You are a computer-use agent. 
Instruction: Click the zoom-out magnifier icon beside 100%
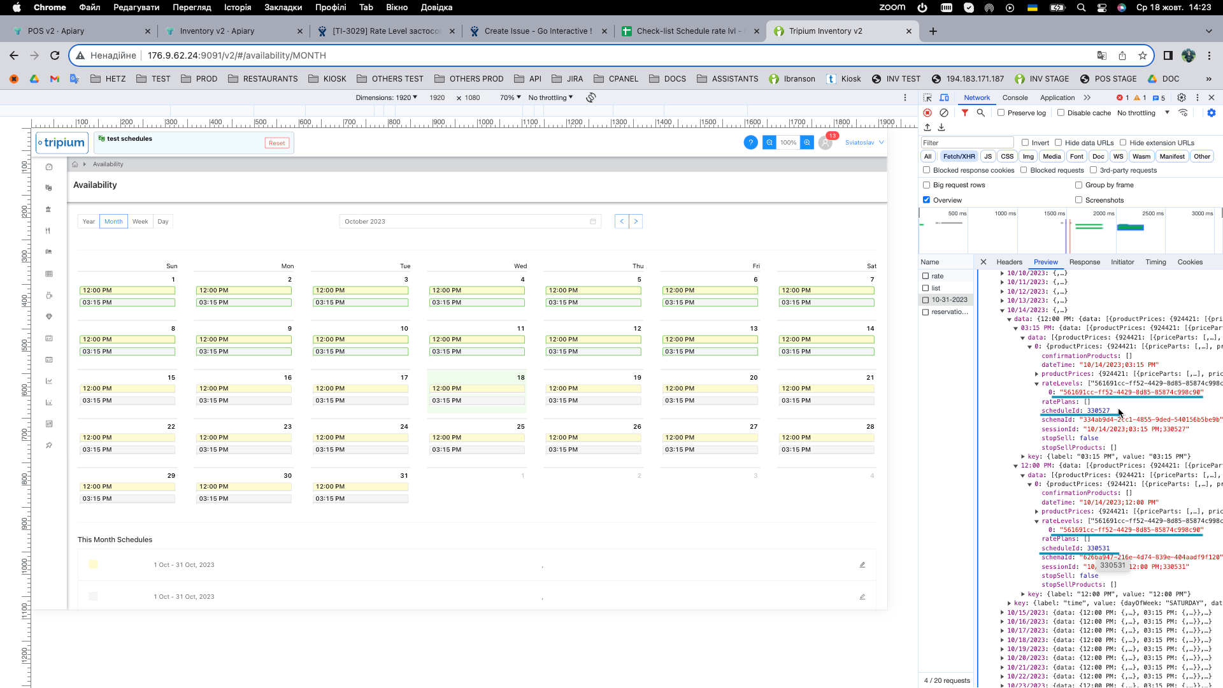[x=769, y=143]
